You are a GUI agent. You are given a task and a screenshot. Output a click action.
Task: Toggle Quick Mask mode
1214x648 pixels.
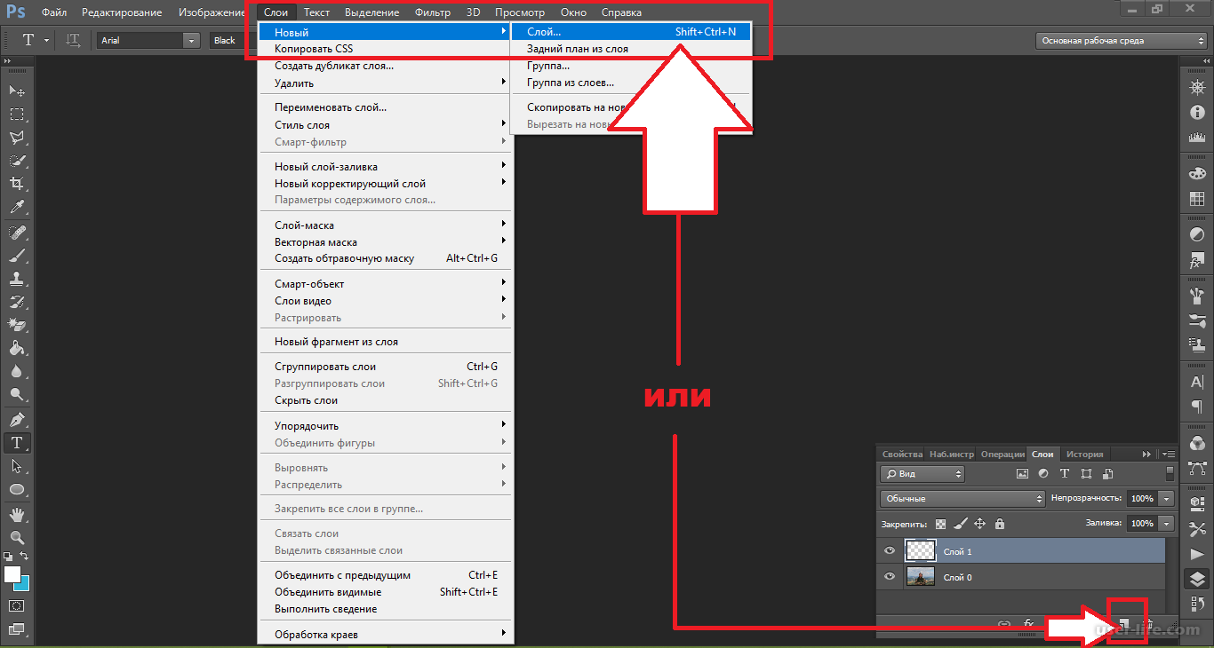pyautogui.click(x=17, y=606)
